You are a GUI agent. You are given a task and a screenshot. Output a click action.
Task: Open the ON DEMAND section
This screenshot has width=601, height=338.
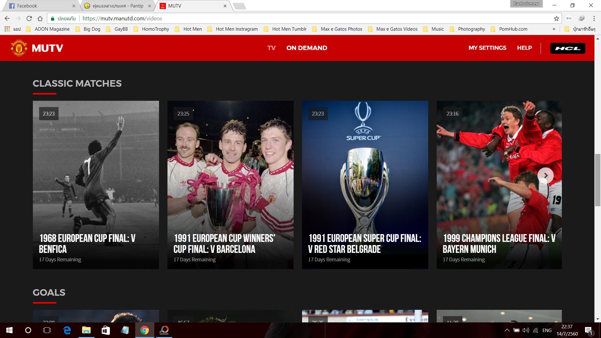click(307, 48)
